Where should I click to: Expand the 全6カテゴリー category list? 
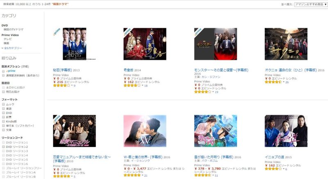click(x=12, y=48)
